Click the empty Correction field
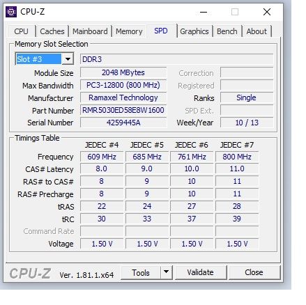 (x=247, y=72)
